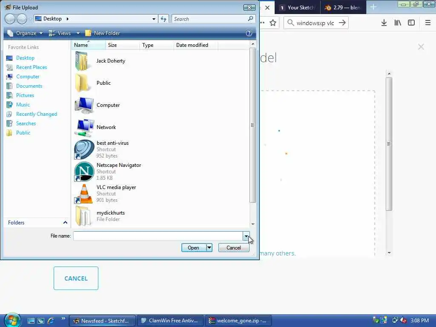
Task: Select the Network icon in file list
Action: point(84,127)
